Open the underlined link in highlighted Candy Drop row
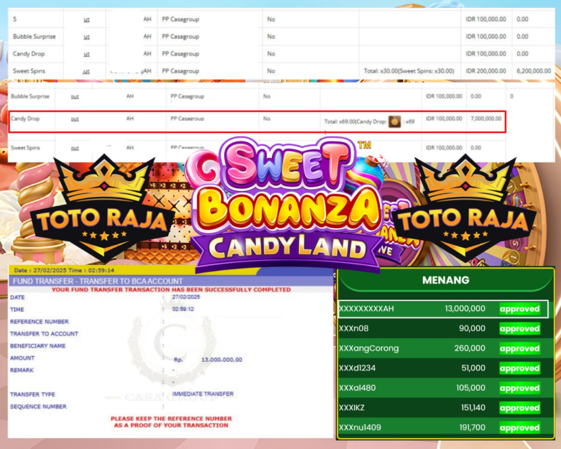This screenshot has width=561, height=449. [75, 118]
